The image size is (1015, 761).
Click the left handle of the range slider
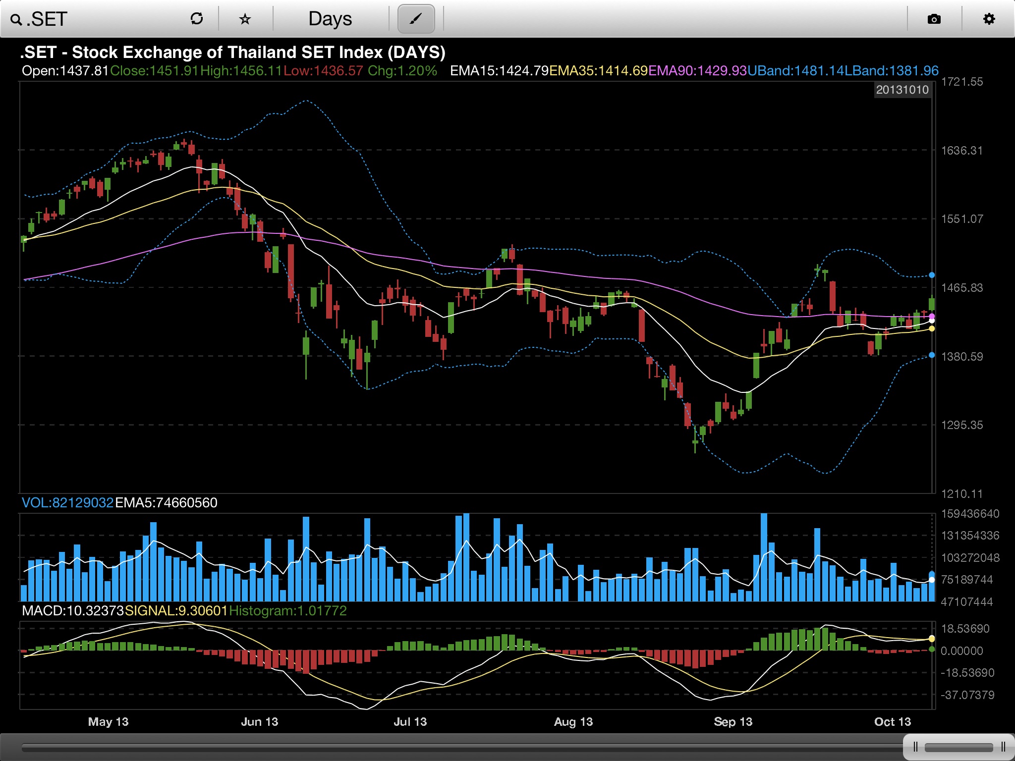point(915,747)
